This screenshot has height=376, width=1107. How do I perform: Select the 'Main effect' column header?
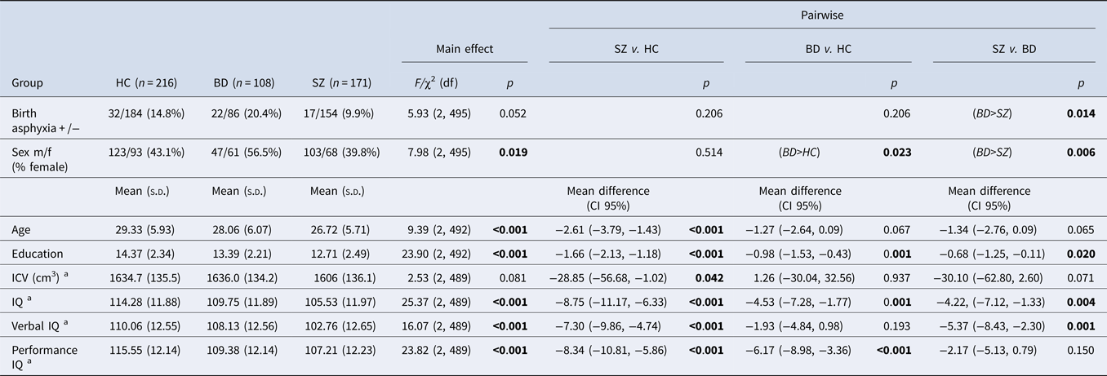(464, 49)
